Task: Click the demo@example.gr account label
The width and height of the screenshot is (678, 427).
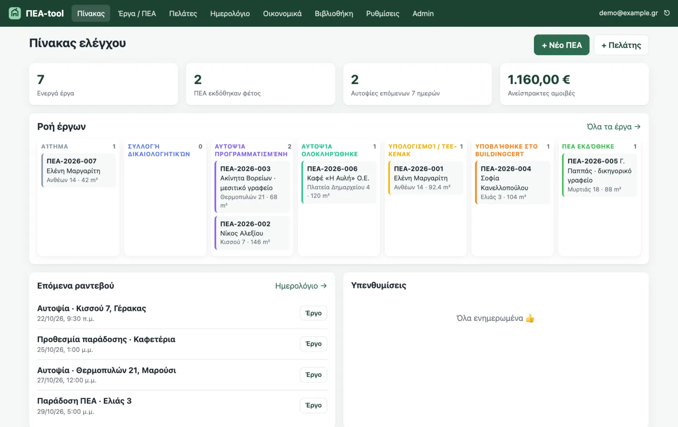Action: [628, 13]
